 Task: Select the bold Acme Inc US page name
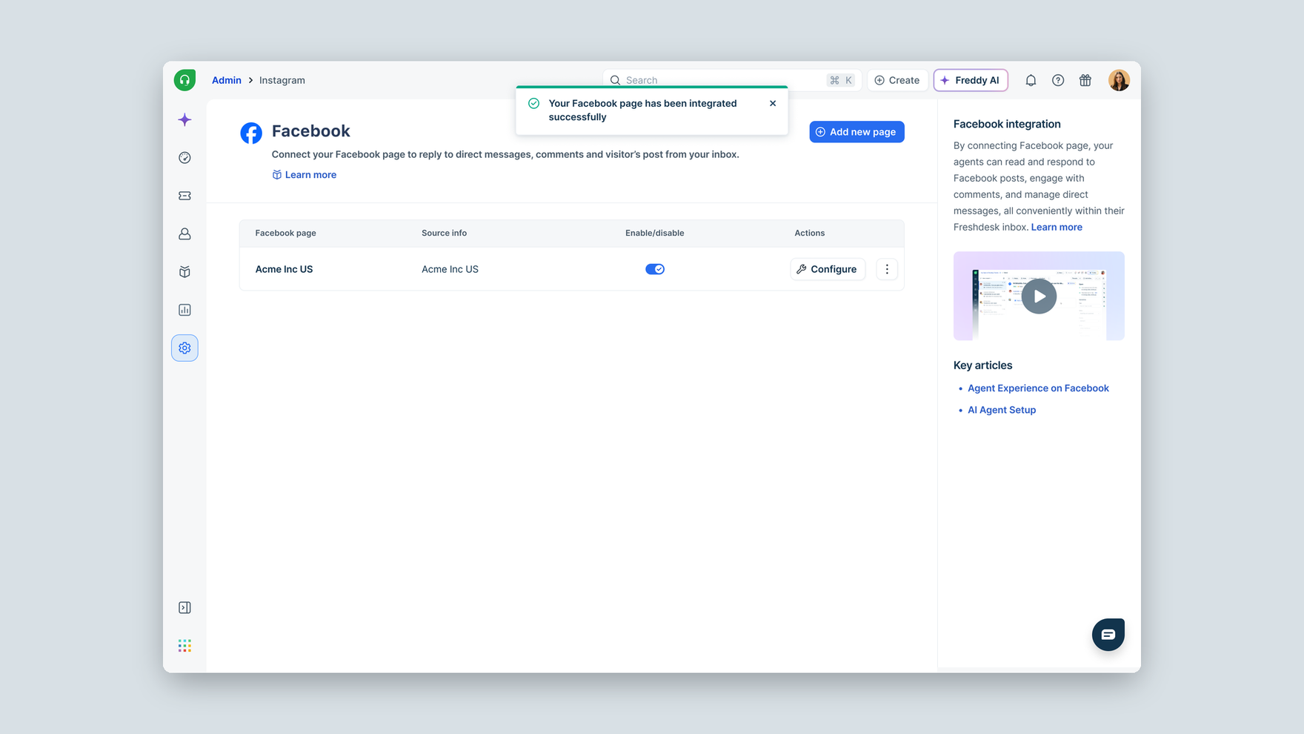284,269
